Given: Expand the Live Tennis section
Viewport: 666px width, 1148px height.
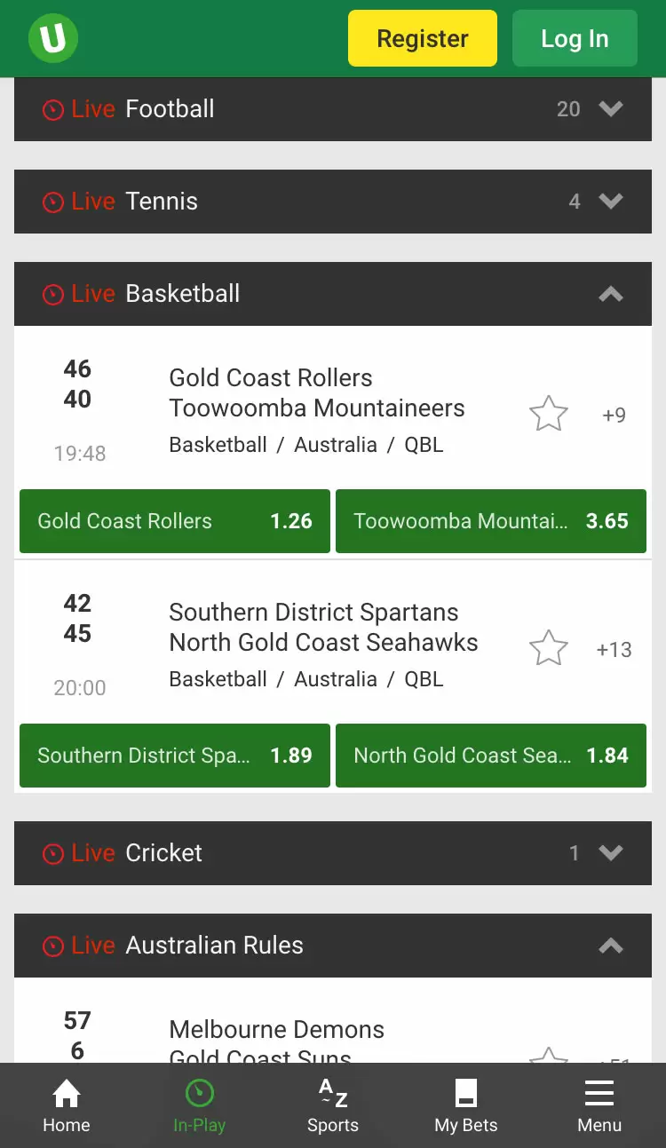Looking at the screenshot, I should tap(333, 202).
